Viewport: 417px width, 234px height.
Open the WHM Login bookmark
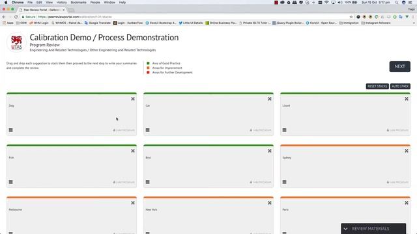[x=39, y=23]
